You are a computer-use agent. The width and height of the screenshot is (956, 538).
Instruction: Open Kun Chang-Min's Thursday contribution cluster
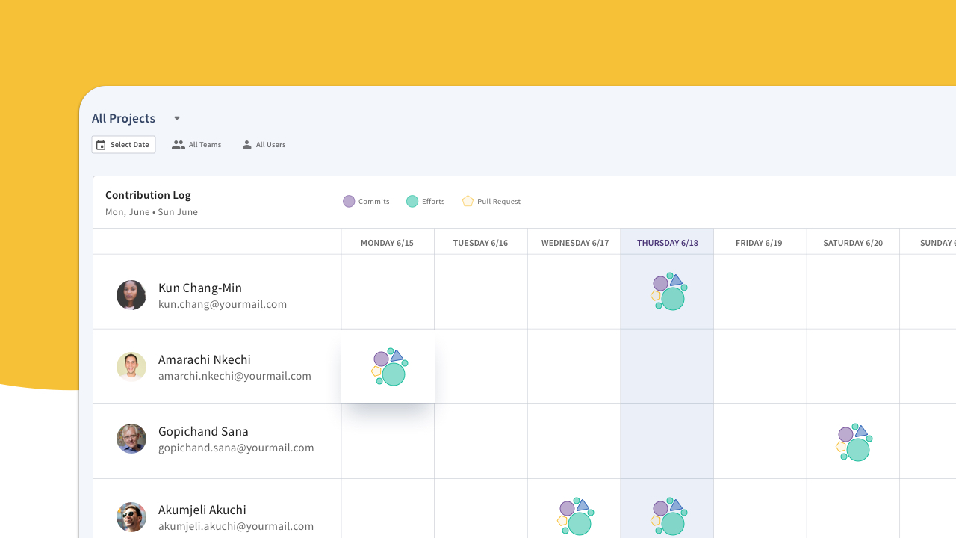[x=668, y=291]
